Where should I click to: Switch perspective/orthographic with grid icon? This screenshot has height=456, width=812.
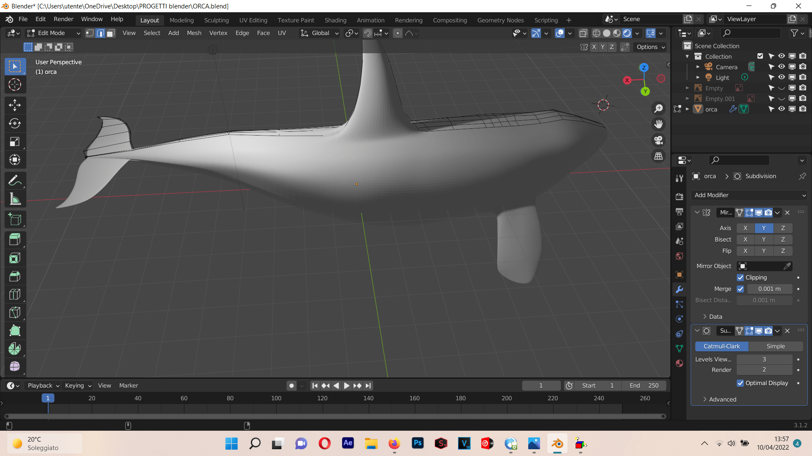click(658, 156)
